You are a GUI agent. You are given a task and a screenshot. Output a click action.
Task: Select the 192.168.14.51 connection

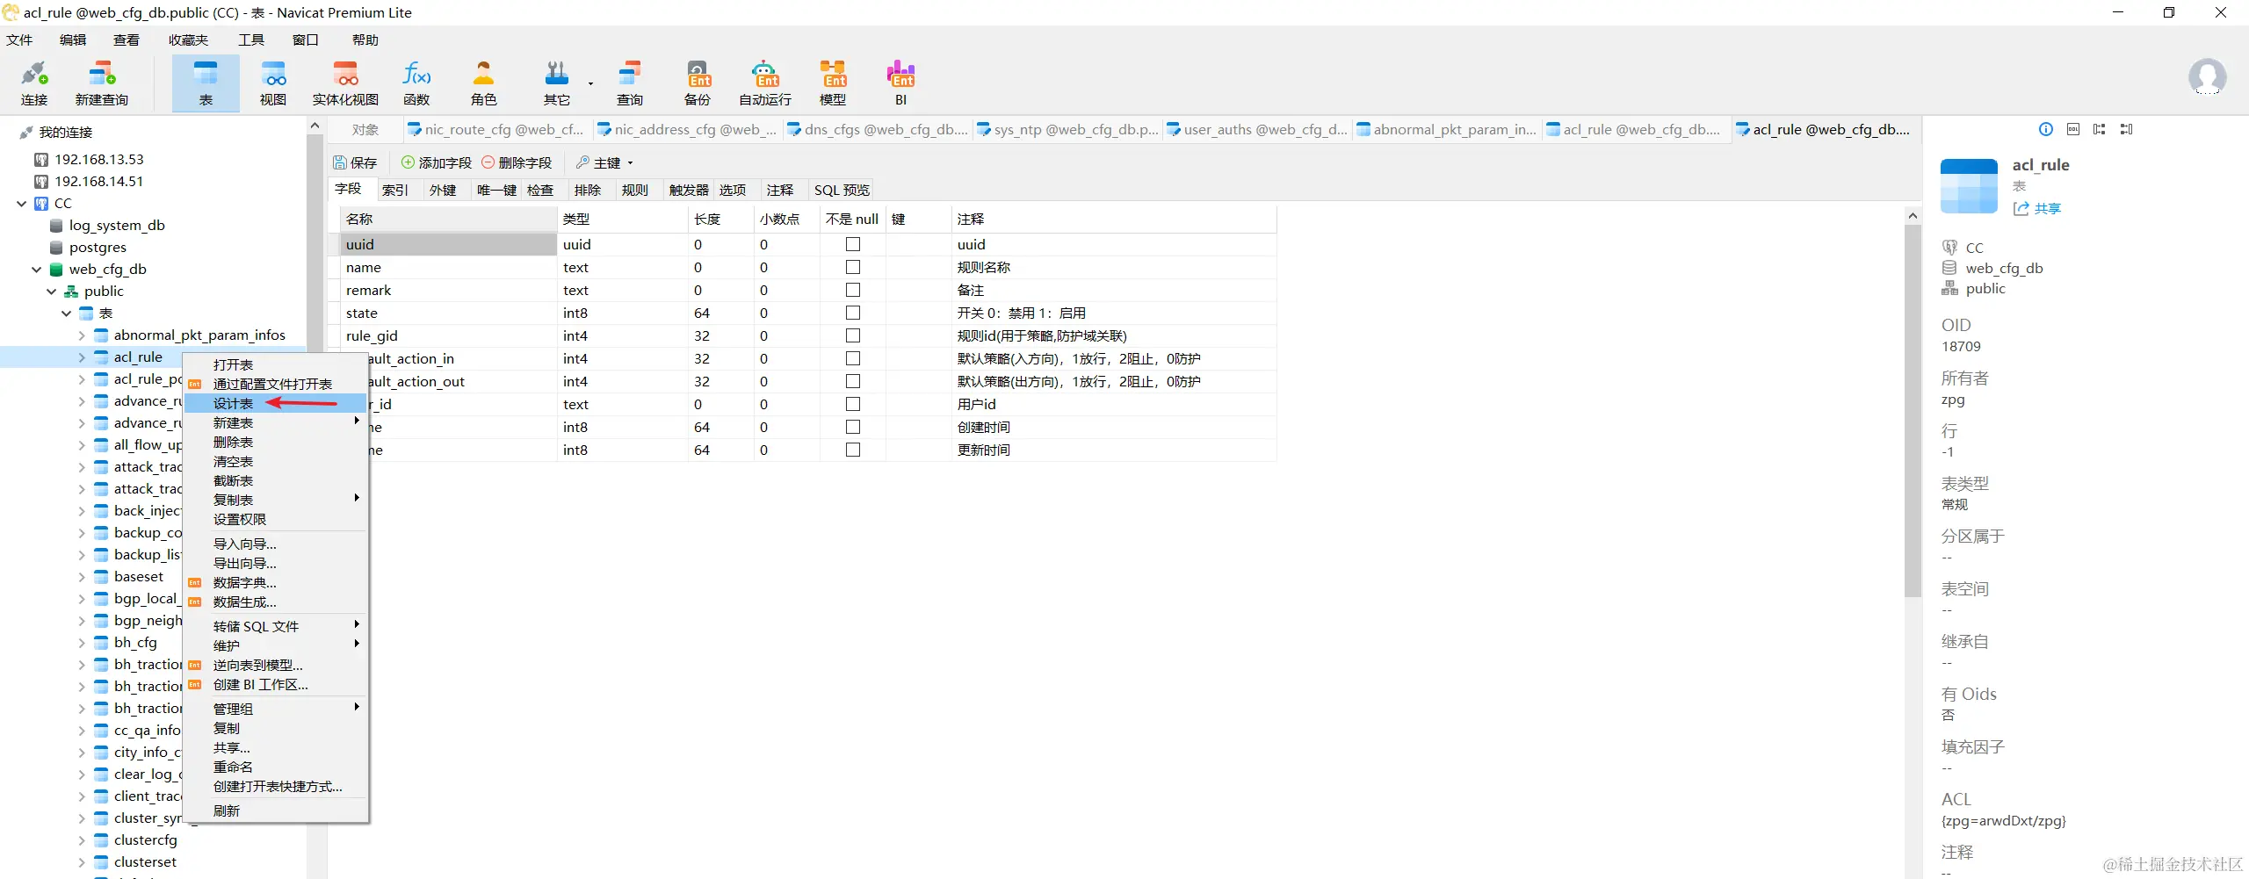pos(98,181)
